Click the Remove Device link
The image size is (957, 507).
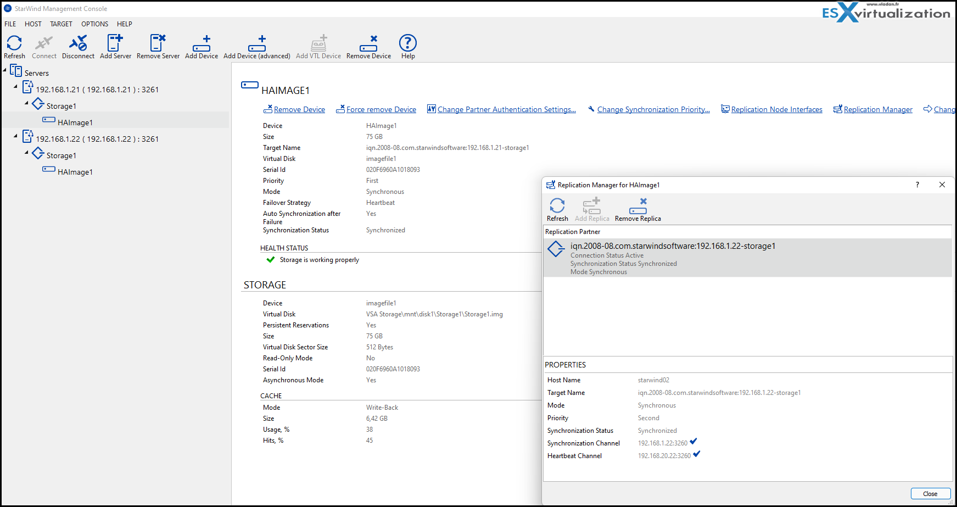click(299, 110)
